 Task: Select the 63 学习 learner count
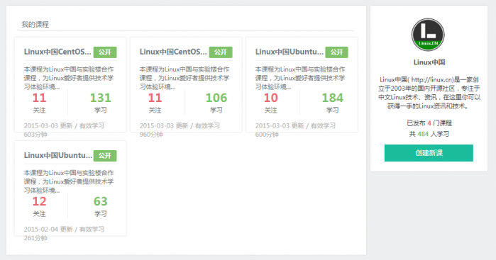point(101,206)
